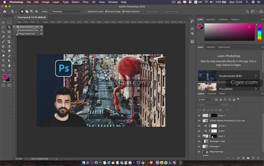Uncheck the Object Subtract option
Screen dimensions: 264x166
[123, 11]
